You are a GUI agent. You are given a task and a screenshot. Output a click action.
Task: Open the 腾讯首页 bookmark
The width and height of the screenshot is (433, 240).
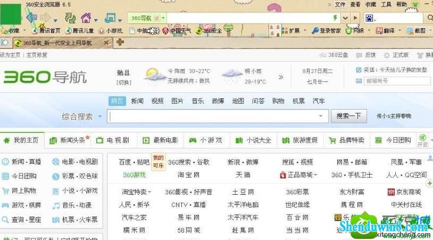46,31
